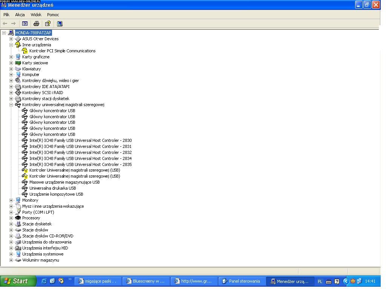Click the HONDA-788PATZAP computer icon
The width and height of the screenshot is (386, 289).
tap(11, 33)
